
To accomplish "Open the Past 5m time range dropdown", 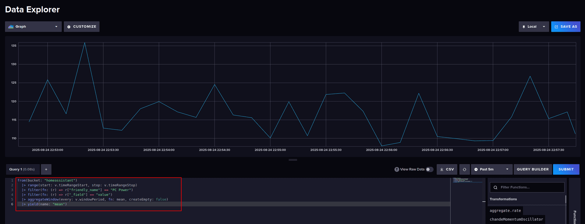I will [491, 169].
